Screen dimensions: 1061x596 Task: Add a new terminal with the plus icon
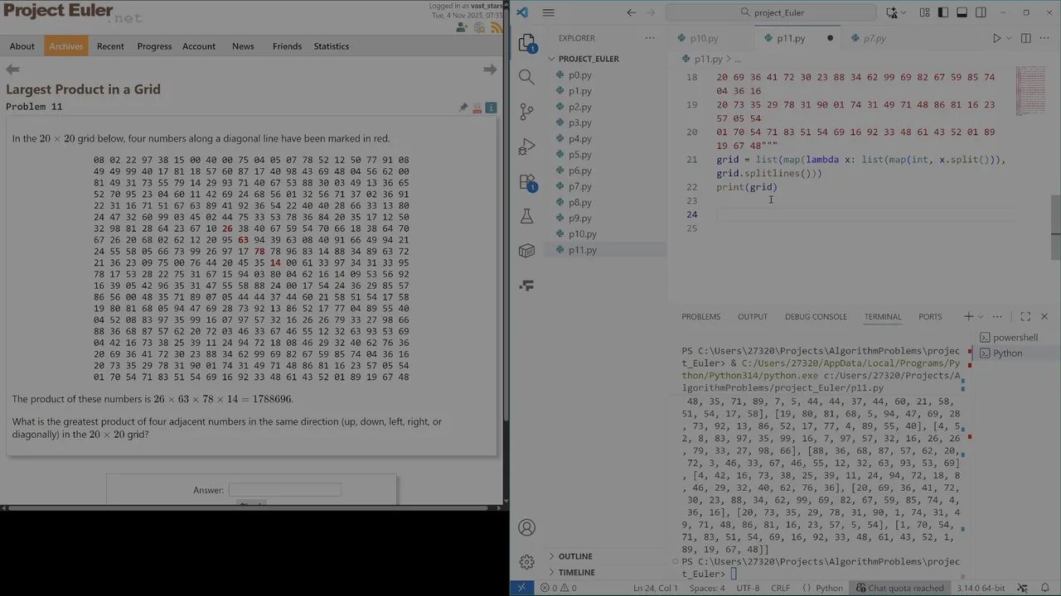(968, 316)
